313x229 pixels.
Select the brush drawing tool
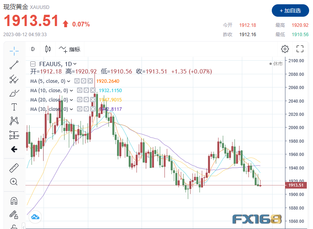pos(14,93)
